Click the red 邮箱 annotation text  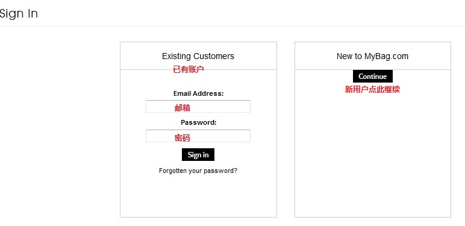[x=183, y=108]
